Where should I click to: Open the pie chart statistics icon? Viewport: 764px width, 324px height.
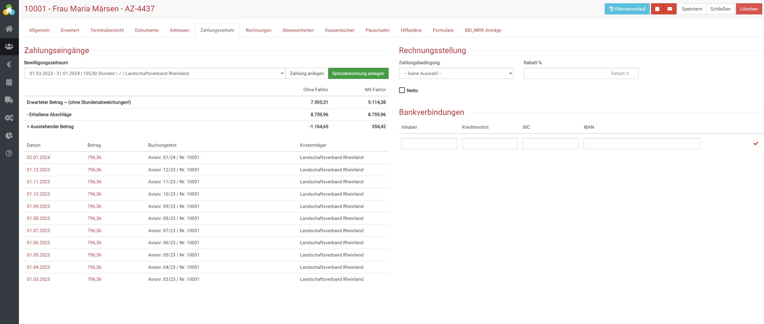[9, 136]
